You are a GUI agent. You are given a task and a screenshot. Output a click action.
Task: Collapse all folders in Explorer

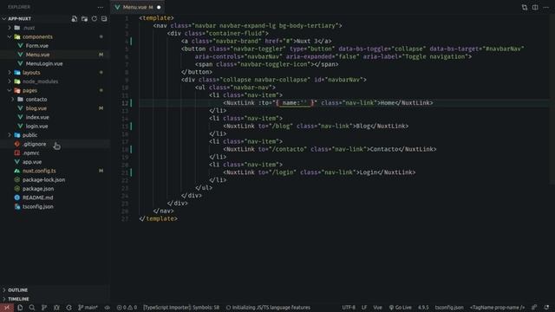tap(104, 19)
